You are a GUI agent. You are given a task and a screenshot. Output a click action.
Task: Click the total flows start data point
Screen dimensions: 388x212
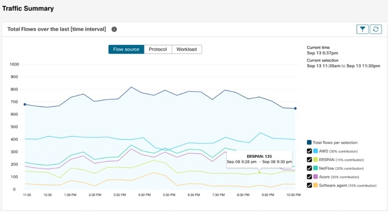coord(25,104)
